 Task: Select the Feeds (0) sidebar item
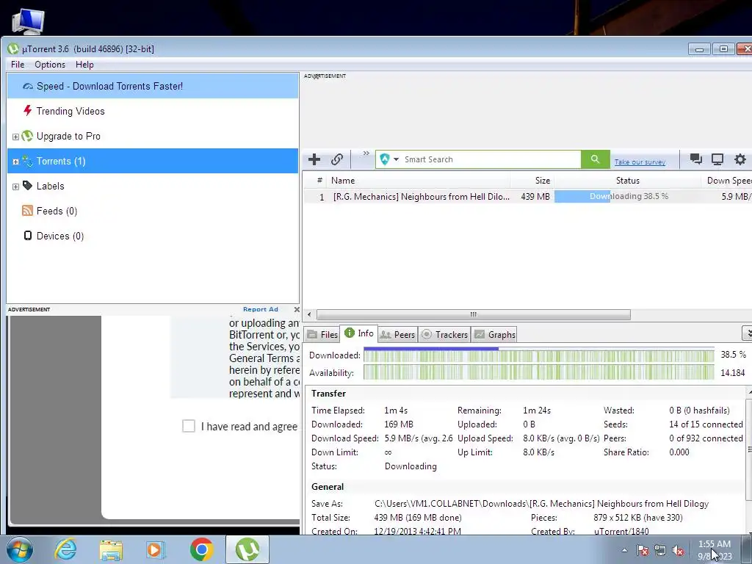point(153,211)
